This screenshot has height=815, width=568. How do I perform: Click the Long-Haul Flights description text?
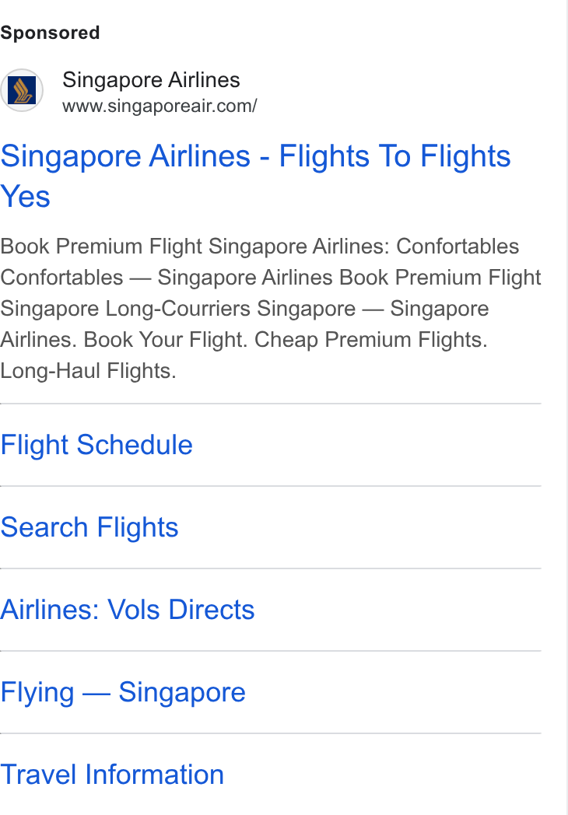coord(89,371)
